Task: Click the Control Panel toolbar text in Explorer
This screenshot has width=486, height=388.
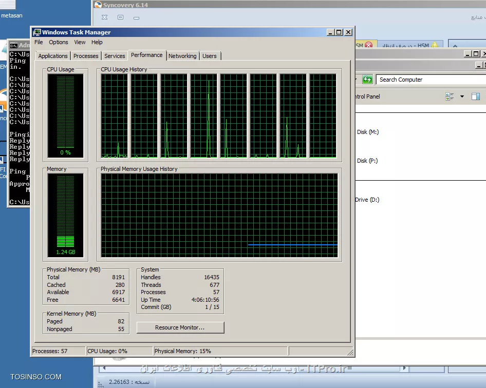Action: 368,96
